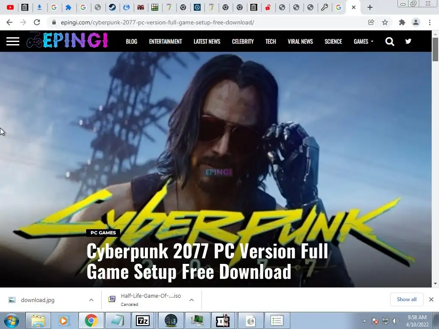
Task: Open the green monitor taskbar icon
Action: (197, 320)
